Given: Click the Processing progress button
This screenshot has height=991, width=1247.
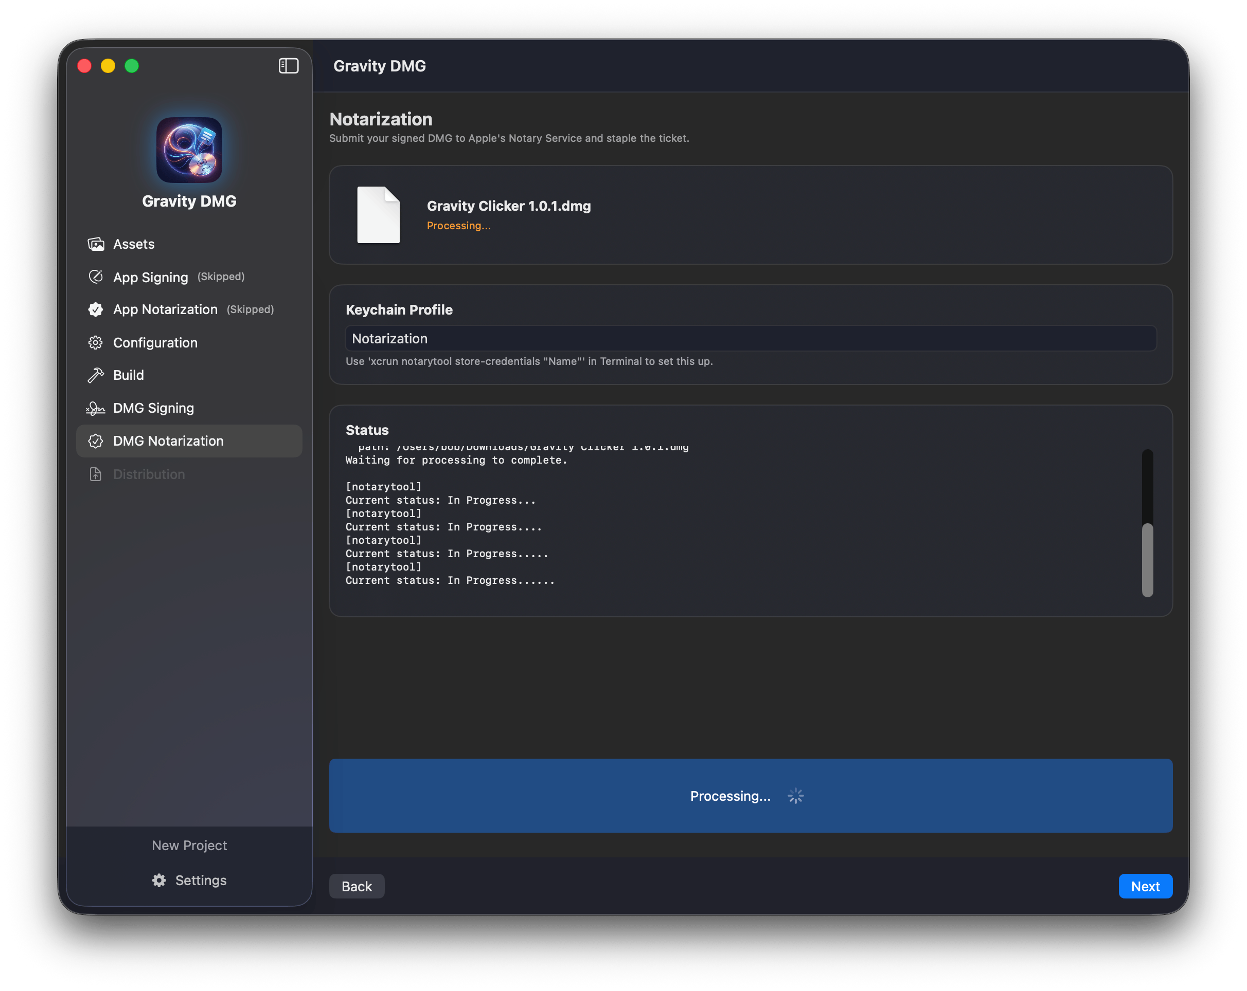Looking at the screenshot, I should click(750, 796).
